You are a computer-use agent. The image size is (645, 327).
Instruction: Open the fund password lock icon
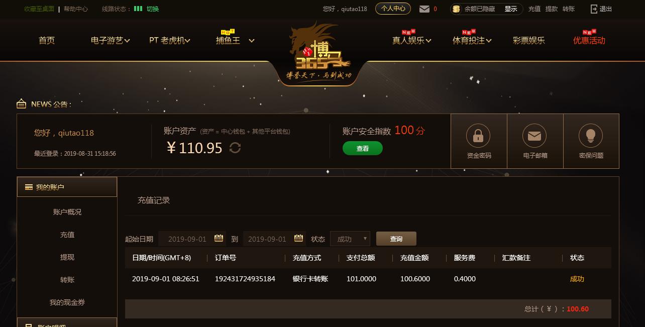click(478, 136)
